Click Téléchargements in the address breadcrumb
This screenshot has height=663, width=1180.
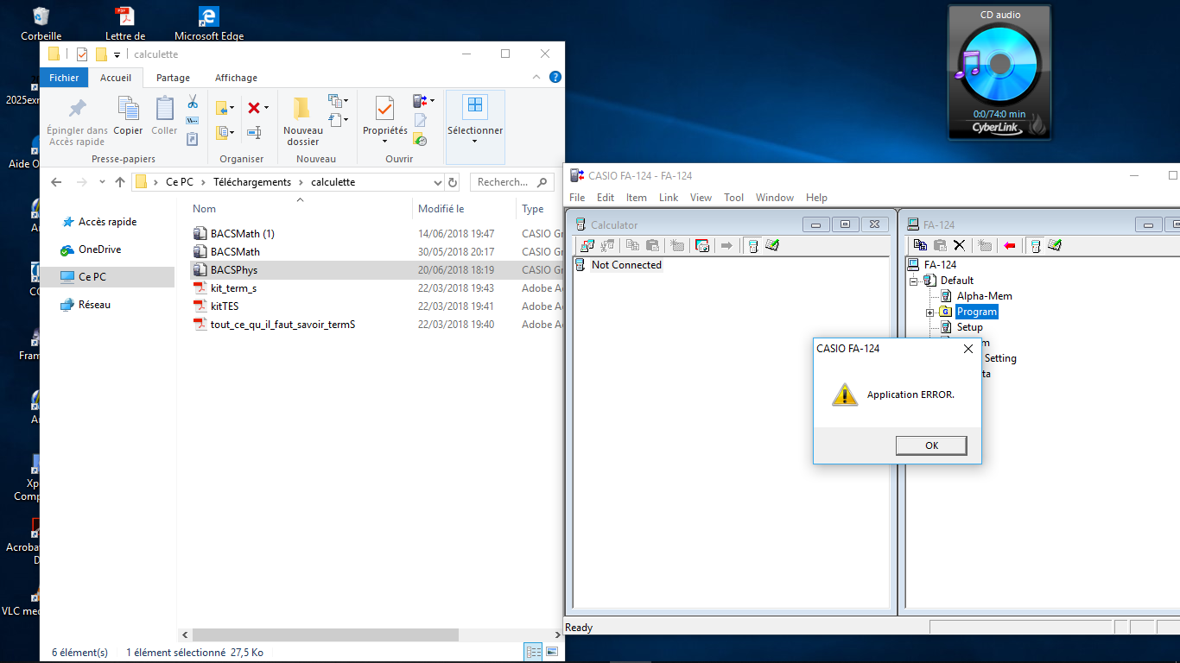point(252,182)
